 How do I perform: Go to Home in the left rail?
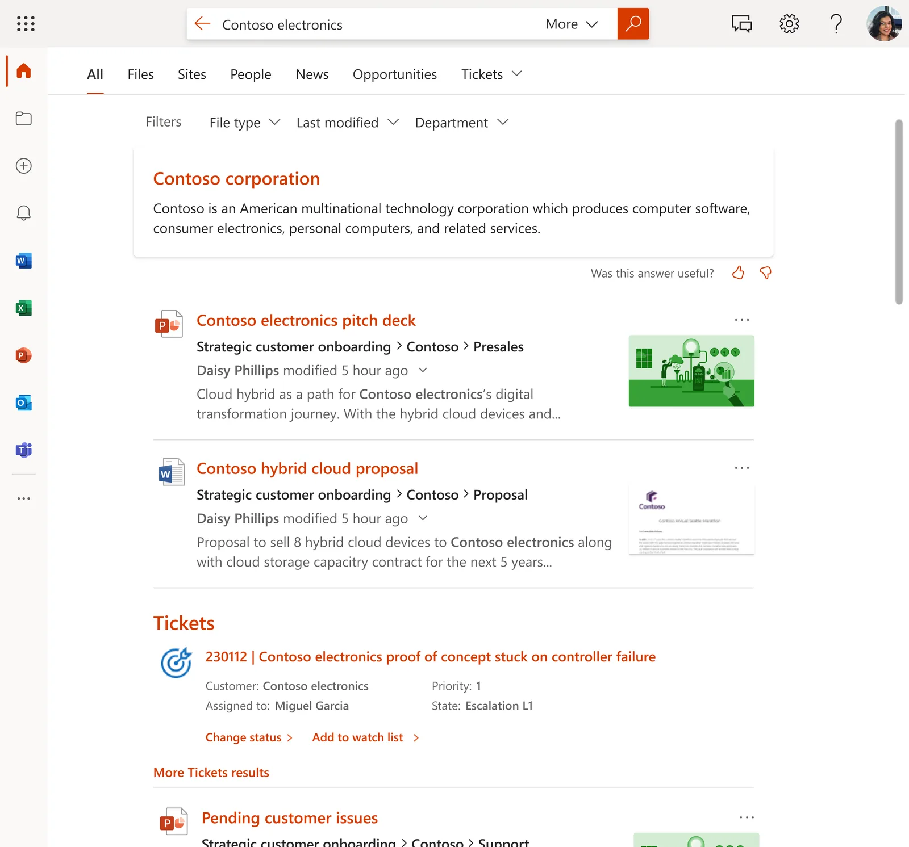(24, 71)
